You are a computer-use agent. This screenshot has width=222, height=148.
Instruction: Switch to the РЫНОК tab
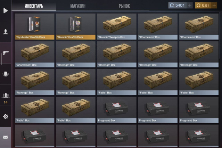124,6
